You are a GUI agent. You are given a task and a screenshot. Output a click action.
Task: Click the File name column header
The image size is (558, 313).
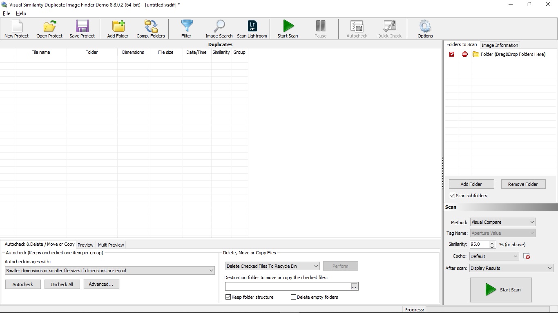(x=41, y=52)
